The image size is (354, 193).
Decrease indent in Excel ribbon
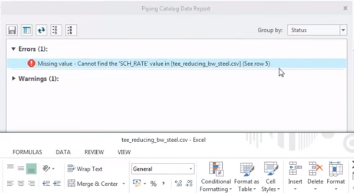click(x=46, y=183)
